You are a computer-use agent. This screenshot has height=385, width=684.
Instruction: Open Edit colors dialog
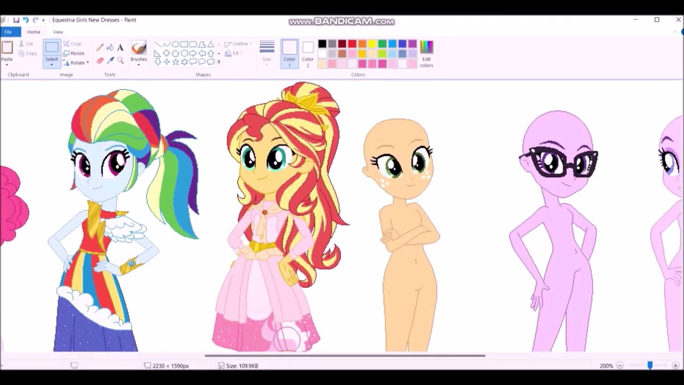tap(426, 54)
